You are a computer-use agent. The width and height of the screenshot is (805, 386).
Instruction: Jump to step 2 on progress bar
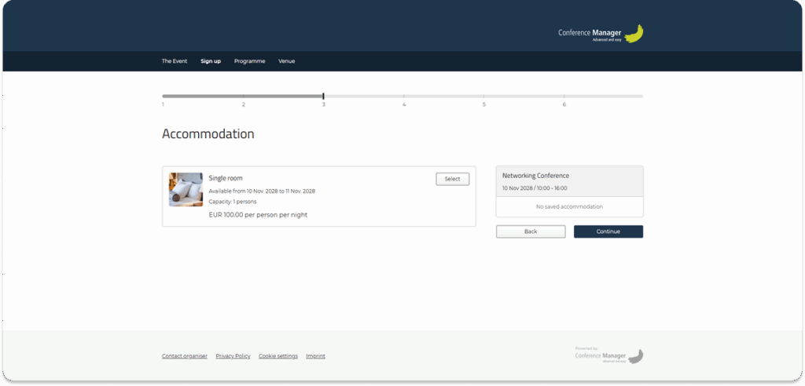[244, 96]
